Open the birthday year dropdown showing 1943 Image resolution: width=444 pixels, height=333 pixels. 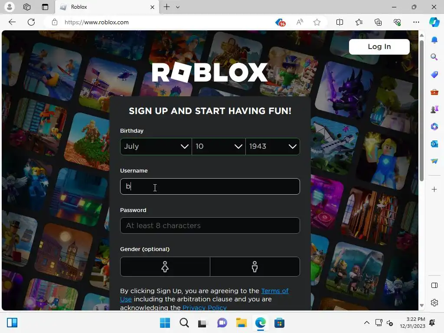(x=273, y=147)
